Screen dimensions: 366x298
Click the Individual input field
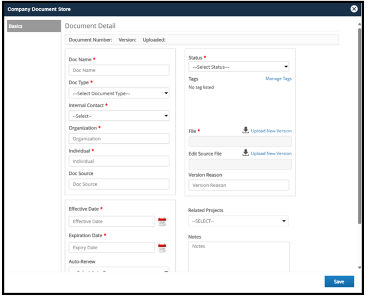coord(119,161)
